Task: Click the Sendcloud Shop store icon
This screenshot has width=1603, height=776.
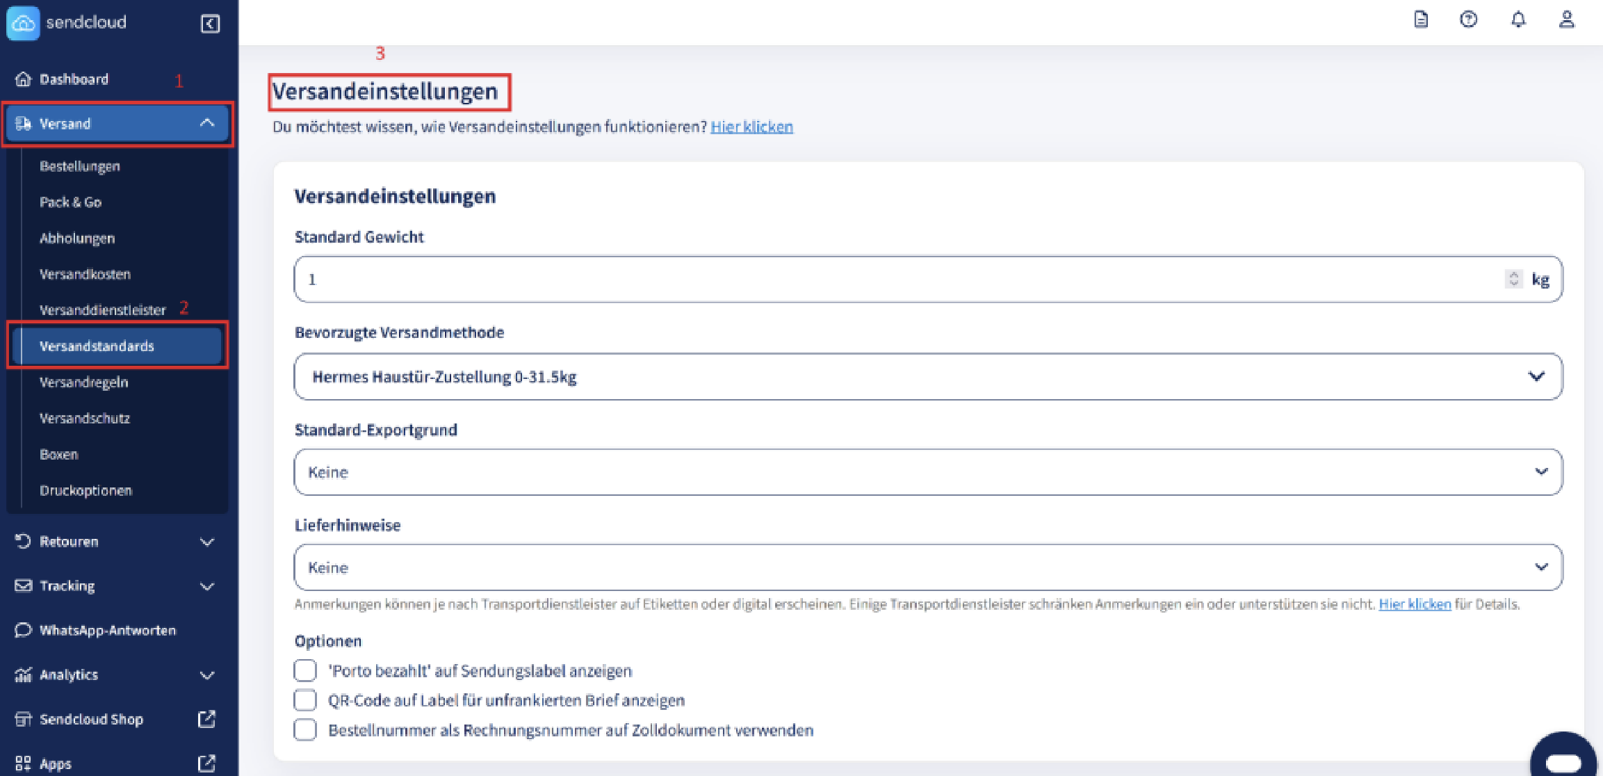Action: (x=24, y=719)
